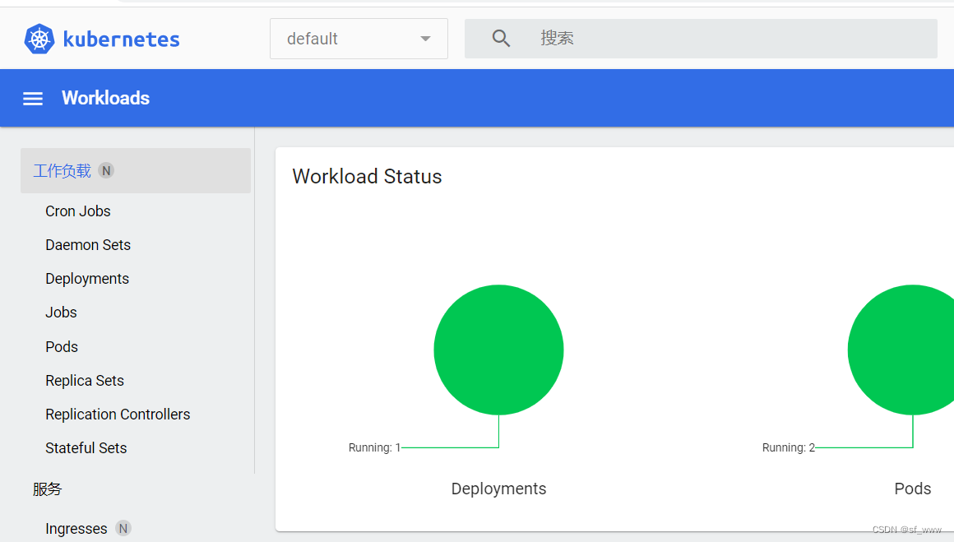
Task: Open Deployments in the sidebar
Action: 87,279
